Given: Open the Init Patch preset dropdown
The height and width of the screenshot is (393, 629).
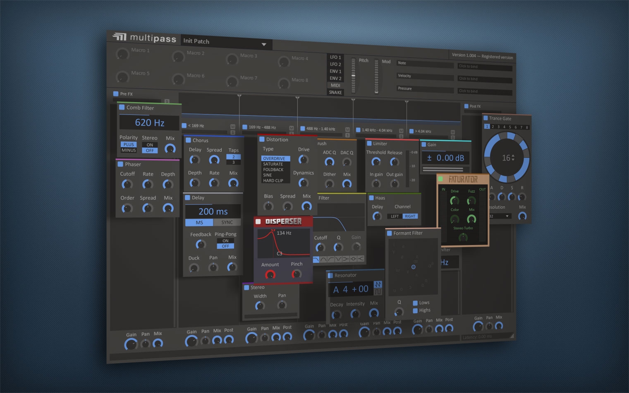Looking at the screenshot, I should click(x=264, y=44).
